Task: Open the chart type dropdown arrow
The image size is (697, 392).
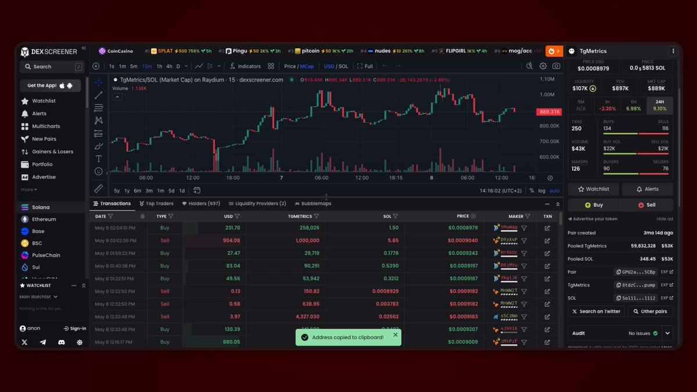Action: coord(219,66)
